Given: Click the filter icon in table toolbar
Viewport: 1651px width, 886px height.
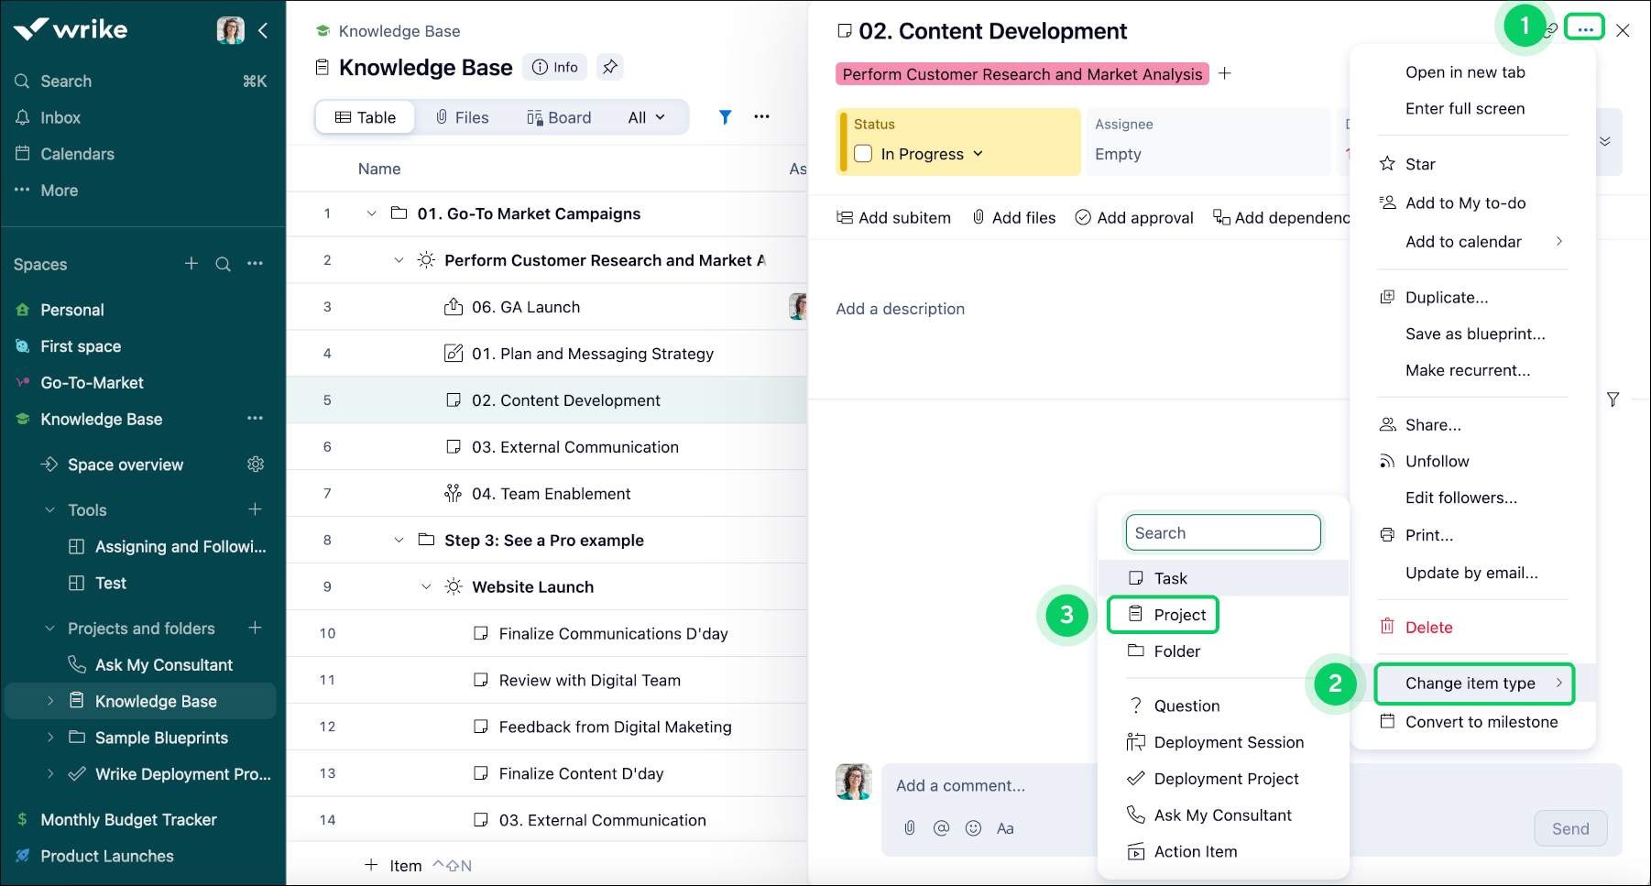Looking at the screenshot, I should [x=725, y=117].
